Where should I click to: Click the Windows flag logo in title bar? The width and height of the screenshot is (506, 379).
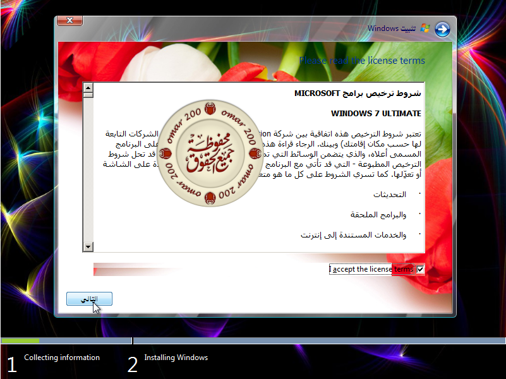click(425, 28)
